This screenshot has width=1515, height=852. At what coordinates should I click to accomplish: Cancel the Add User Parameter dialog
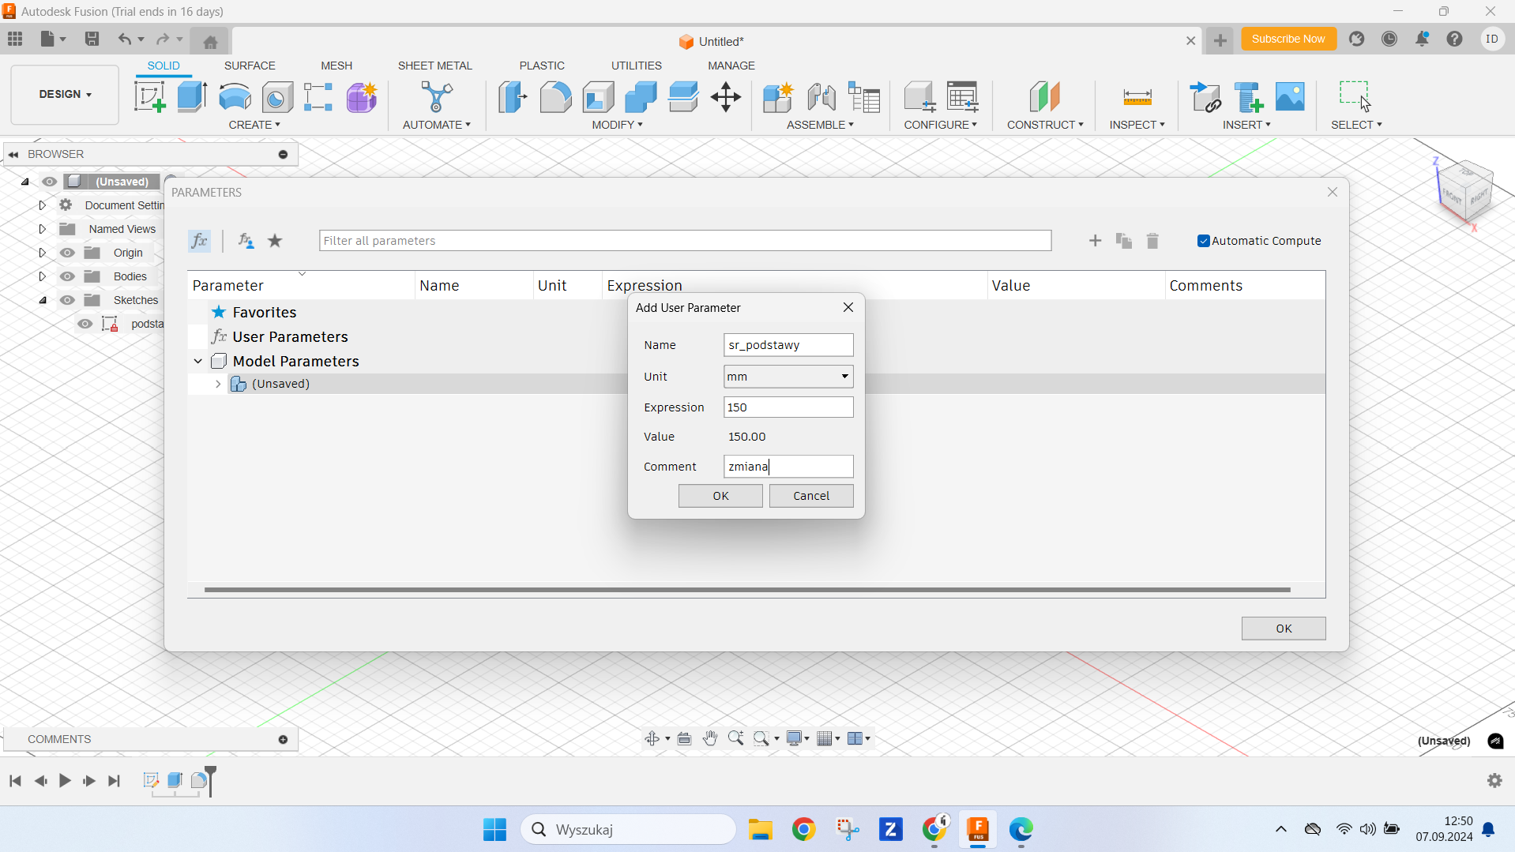coord(811,496)
